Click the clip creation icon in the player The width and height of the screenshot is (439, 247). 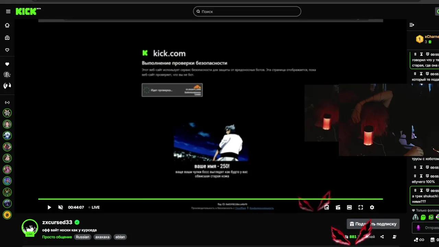click(x=338, y=207)
